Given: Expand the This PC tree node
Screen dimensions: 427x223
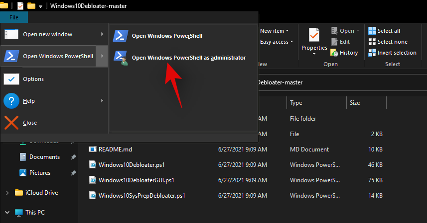Looking at the screenshot, I should [7, 213].
